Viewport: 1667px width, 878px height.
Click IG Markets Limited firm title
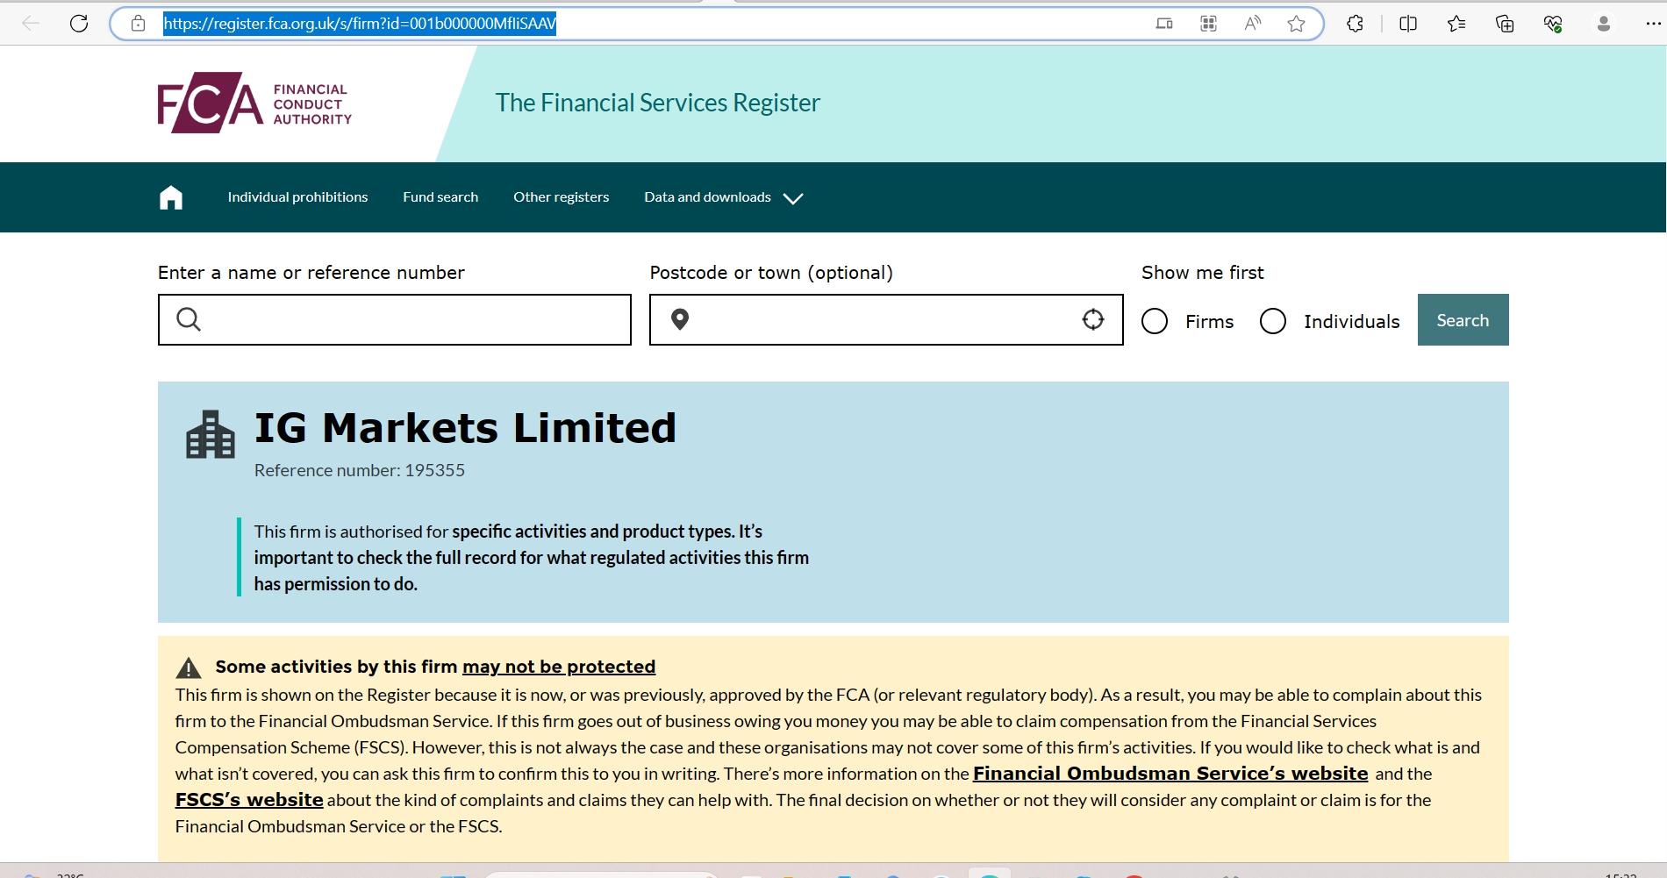tap(465, 428)
